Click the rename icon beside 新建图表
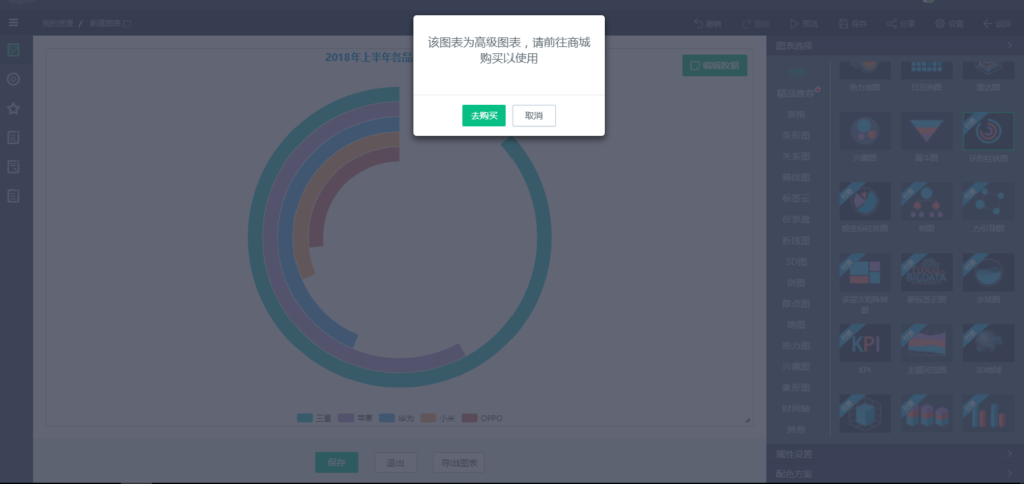 [x=127, y=24]
